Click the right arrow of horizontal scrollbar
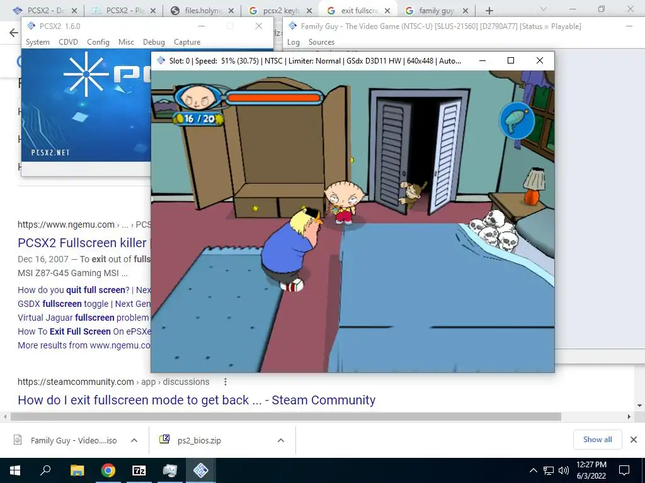The width and height of the screenshot is (645, 483). point(629,417)
